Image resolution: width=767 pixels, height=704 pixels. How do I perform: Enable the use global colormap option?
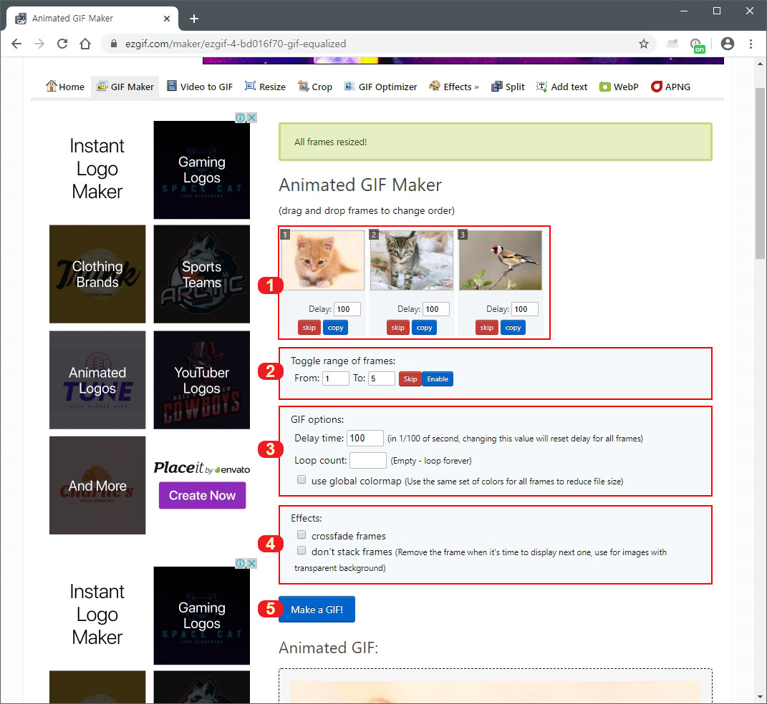tap(302, 479)
